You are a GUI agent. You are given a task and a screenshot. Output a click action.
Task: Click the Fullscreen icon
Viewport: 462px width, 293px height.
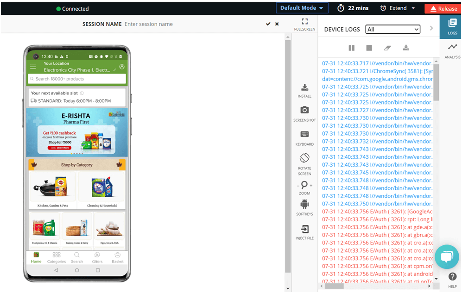[304, 21]
